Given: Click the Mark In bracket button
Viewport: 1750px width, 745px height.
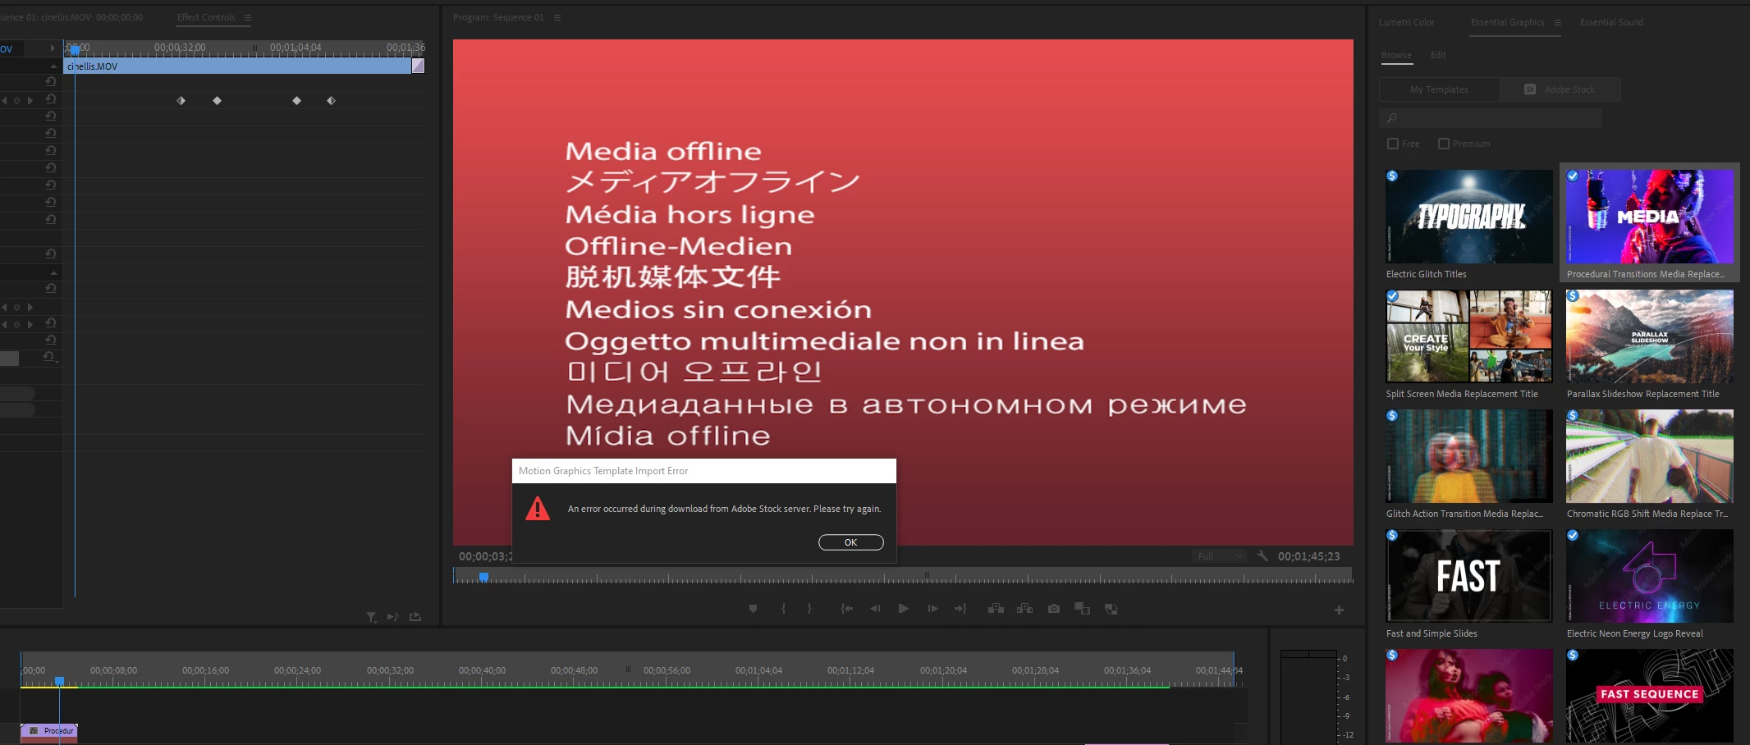Looking at the screenshot, I should (783, 609).
